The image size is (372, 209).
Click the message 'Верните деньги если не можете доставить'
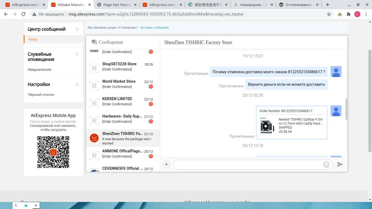(x=286, y=84)
